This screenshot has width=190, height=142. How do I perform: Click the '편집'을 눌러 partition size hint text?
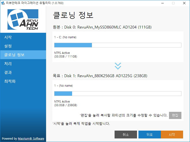(123, 115)
